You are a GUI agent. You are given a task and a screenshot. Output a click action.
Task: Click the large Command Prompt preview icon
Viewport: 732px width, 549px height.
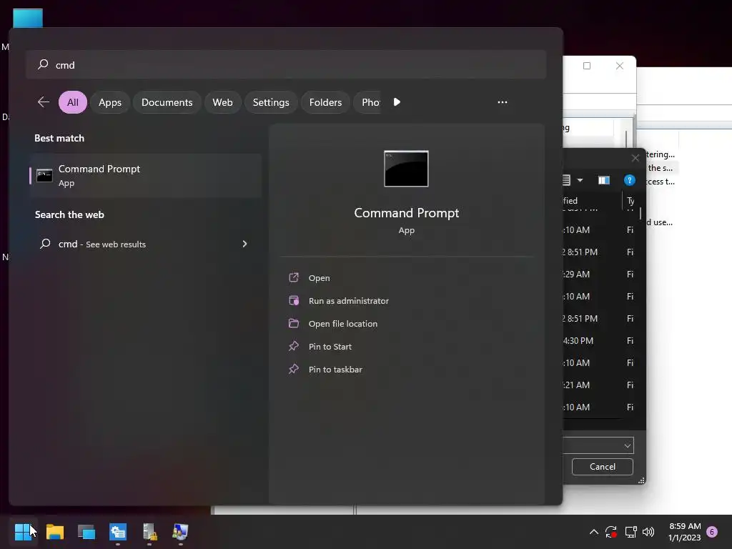406,169
